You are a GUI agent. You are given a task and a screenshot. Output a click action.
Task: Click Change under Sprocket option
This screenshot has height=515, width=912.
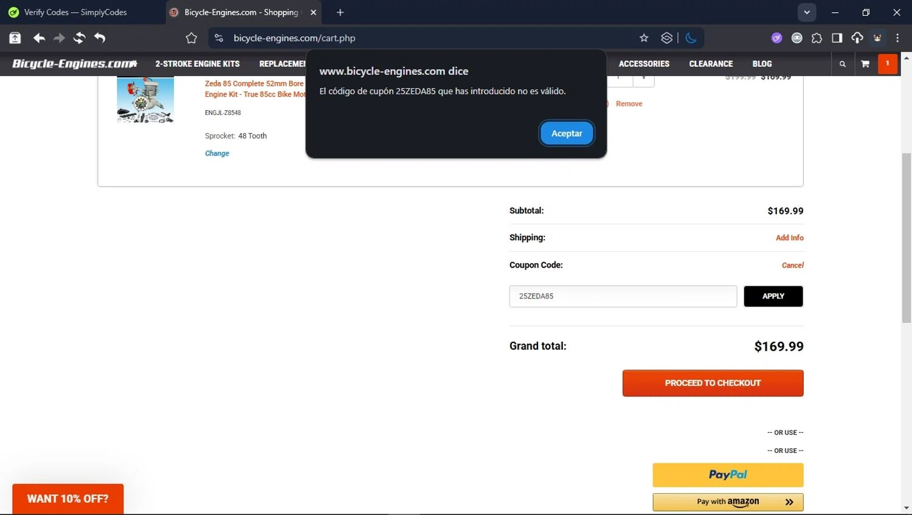(217, 153)
